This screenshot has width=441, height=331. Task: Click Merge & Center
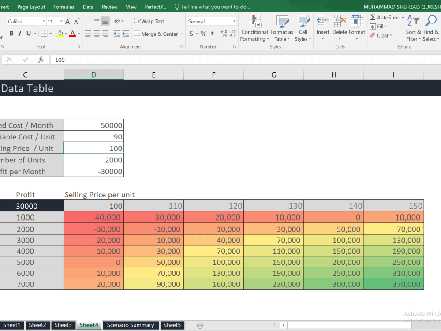[x=156, y=34]
